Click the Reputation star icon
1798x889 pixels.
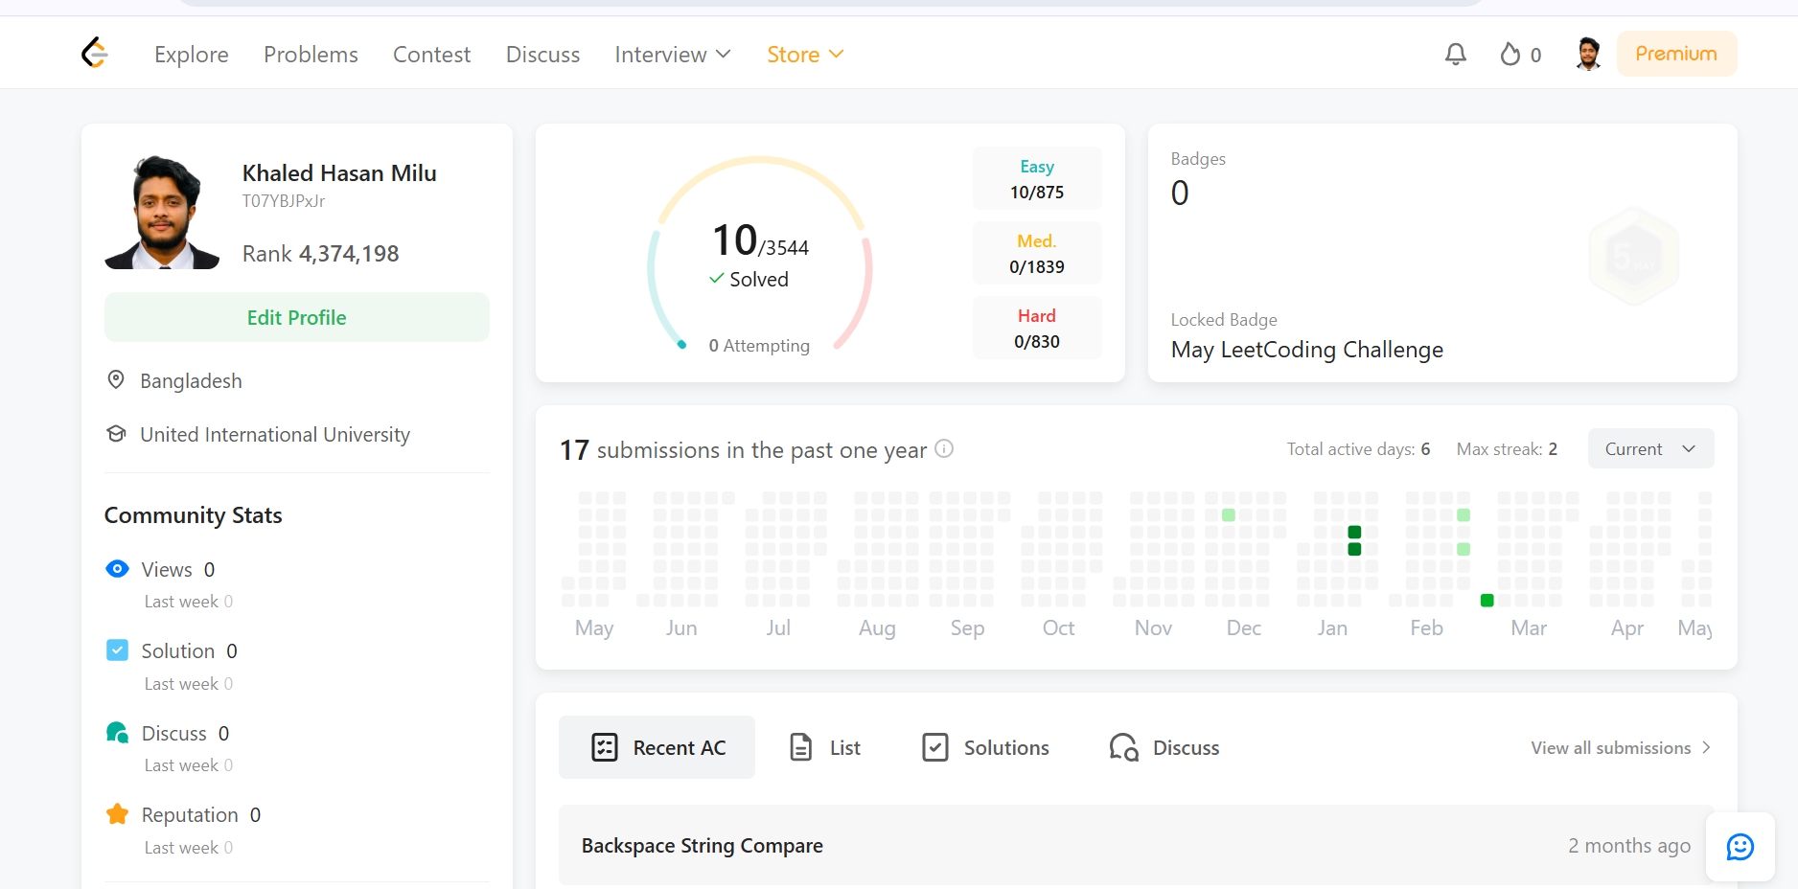(x=118, y=814)
